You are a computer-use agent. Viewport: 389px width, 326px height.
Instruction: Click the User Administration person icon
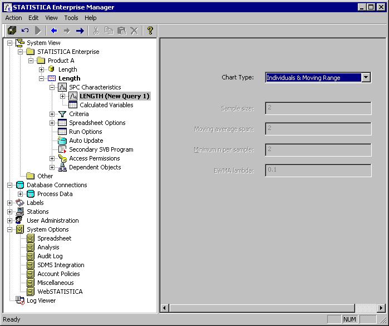click(19, 220)
